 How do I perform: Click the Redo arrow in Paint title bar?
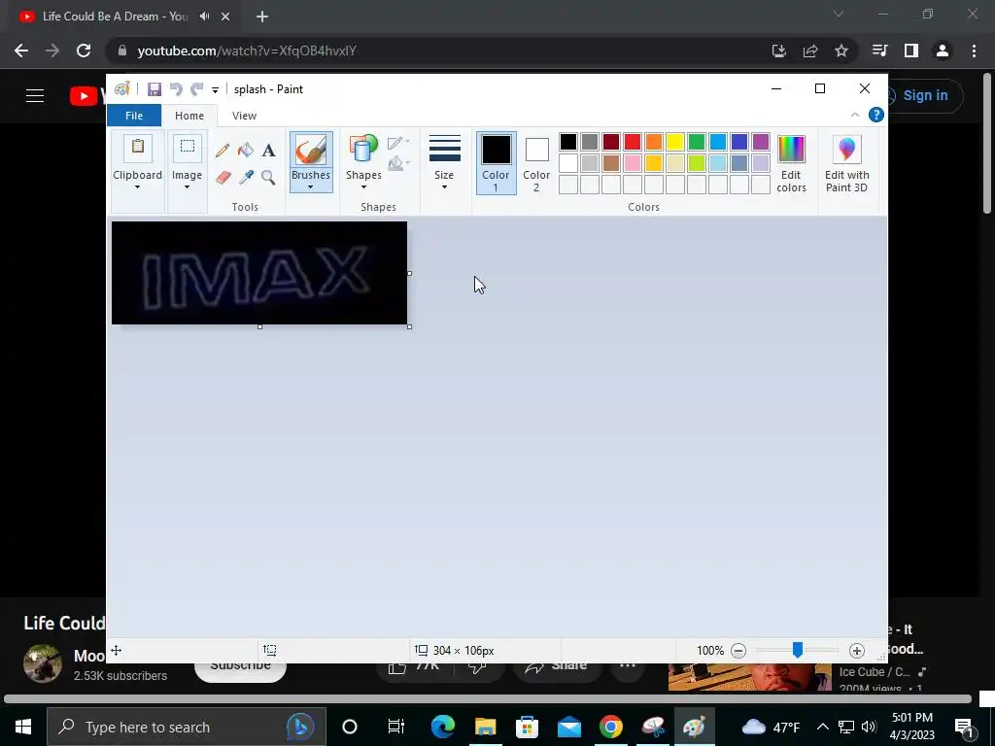coord(196,89)
